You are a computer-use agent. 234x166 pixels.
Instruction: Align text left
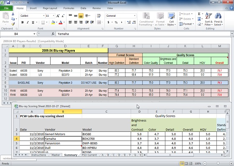pyautogui.click(x=70, y=23)
